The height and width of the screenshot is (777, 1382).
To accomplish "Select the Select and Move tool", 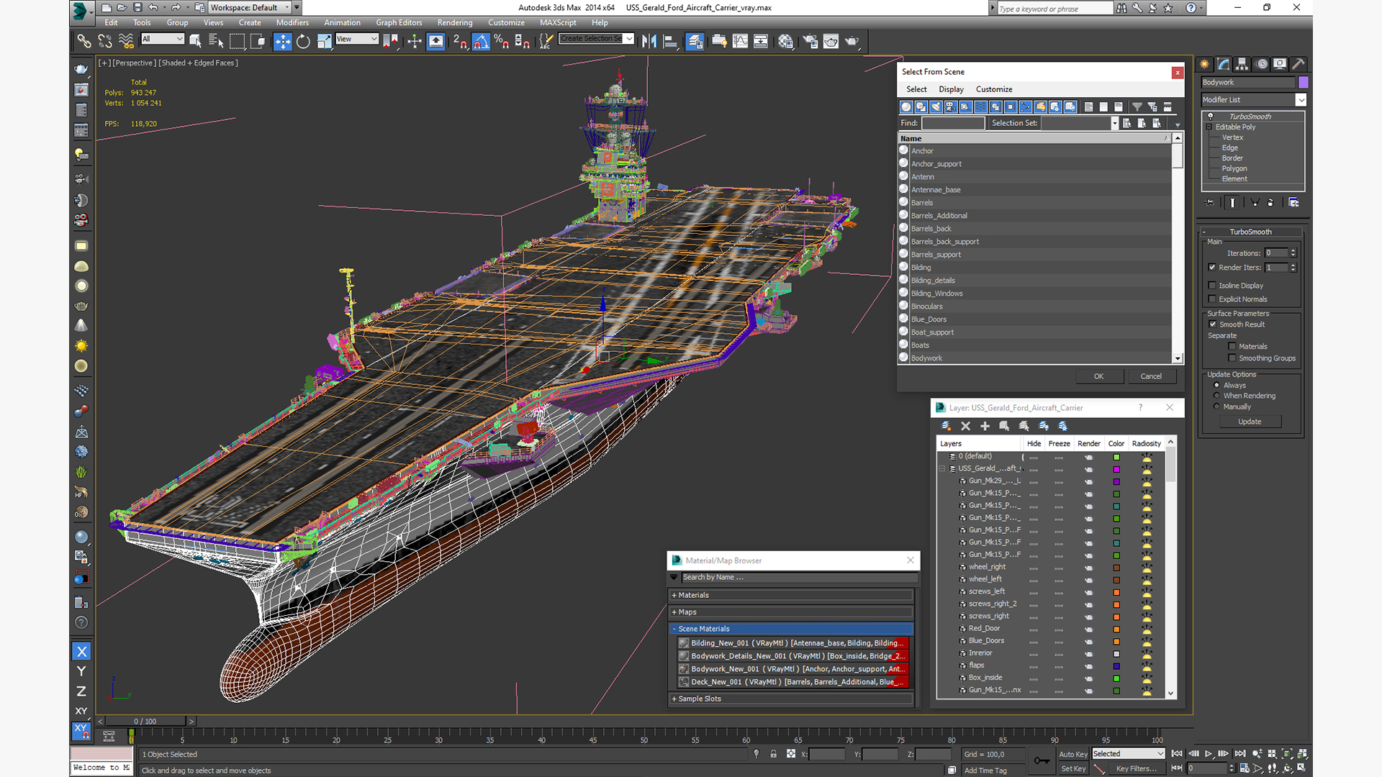I will (282, 42).
